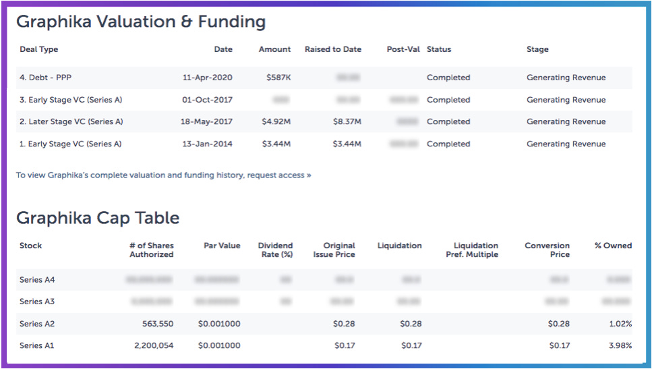Click the Liquidation Pref. Multiple header
This screenshot has height=369, width=652.
click(472, 250)
